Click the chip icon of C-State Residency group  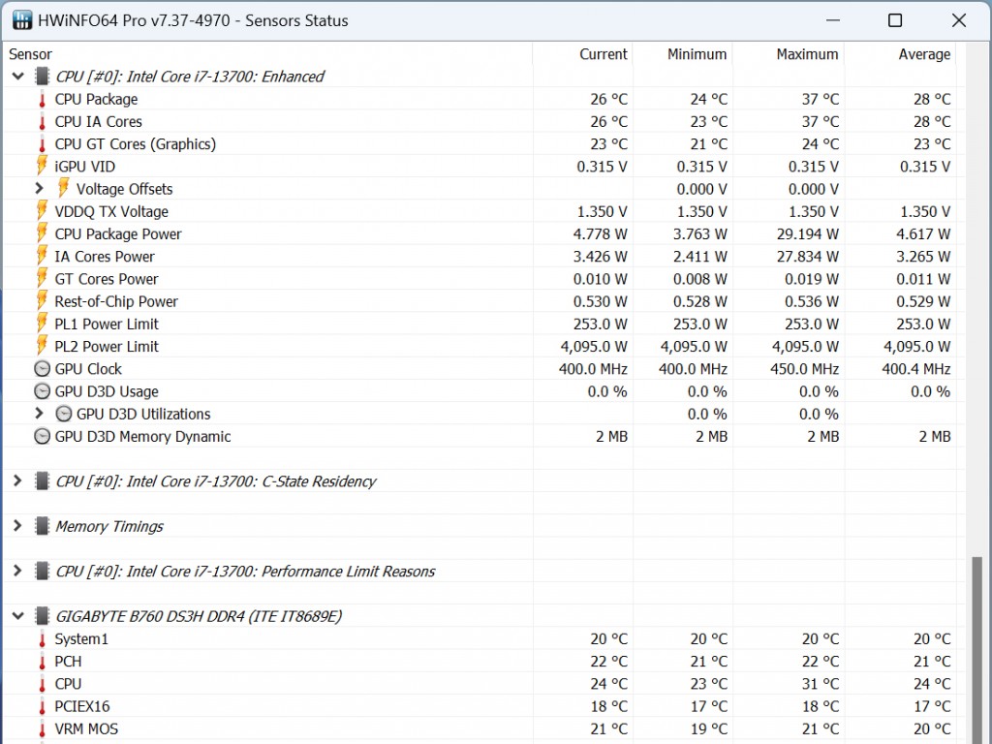tap(42, 481)
